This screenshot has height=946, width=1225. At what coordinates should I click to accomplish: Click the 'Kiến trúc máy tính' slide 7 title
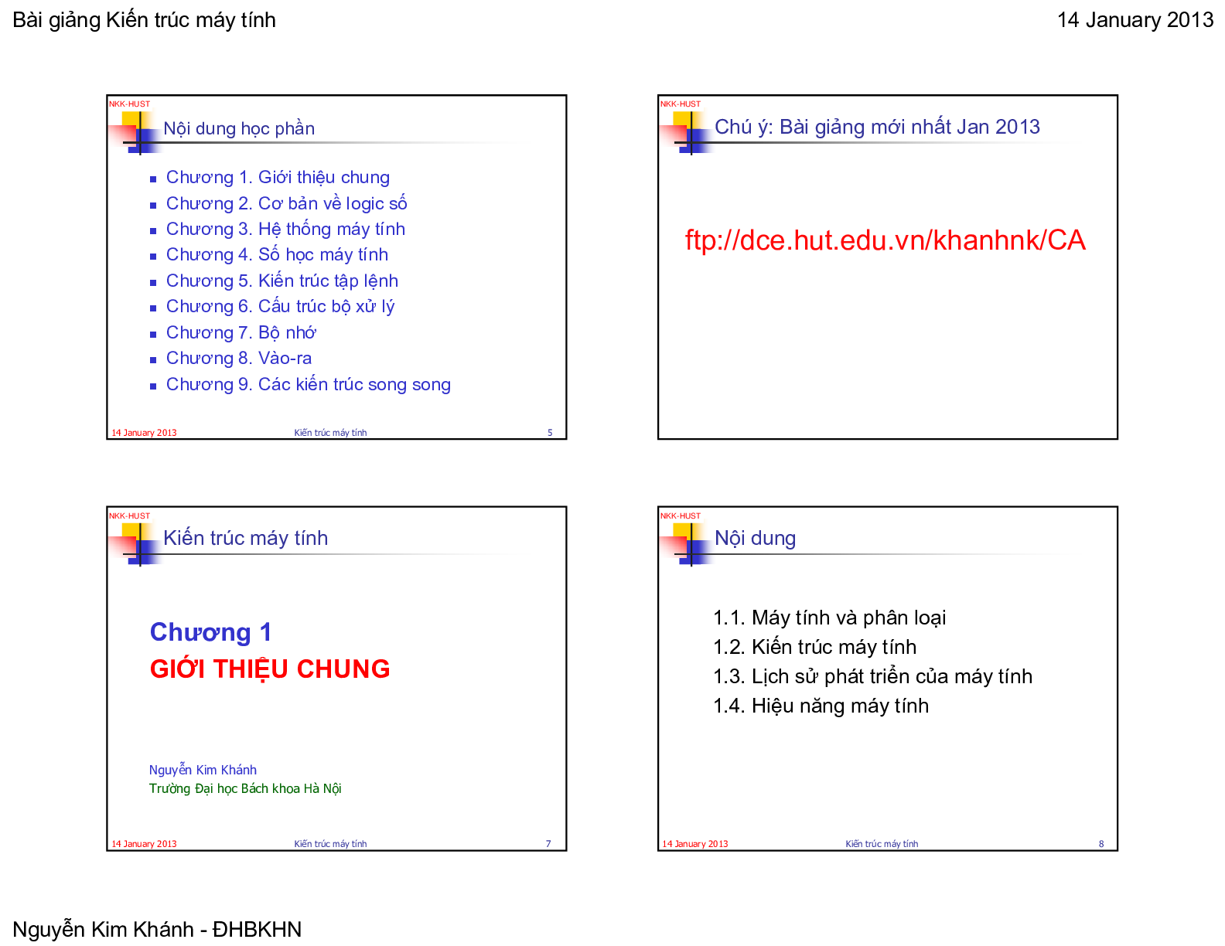pos(245,538)
